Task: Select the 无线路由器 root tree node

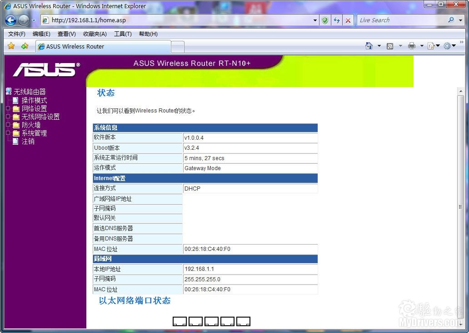Action: pos(30,92)
